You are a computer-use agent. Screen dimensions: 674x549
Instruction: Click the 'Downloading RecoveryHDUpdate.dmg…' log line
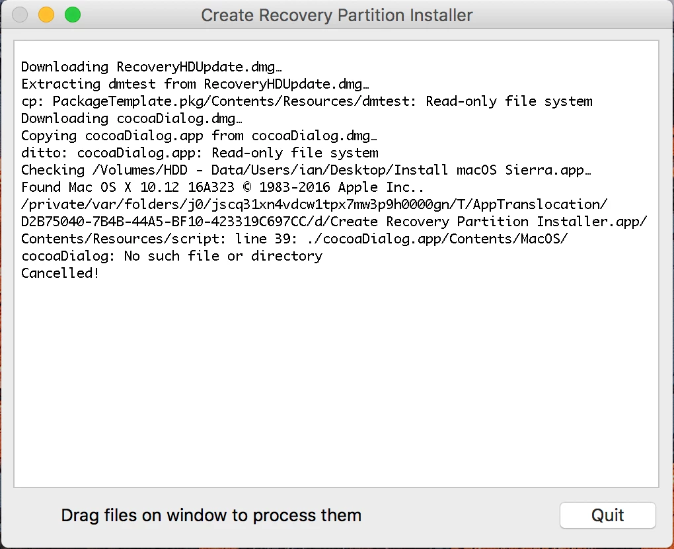click(x=151, y=67)
